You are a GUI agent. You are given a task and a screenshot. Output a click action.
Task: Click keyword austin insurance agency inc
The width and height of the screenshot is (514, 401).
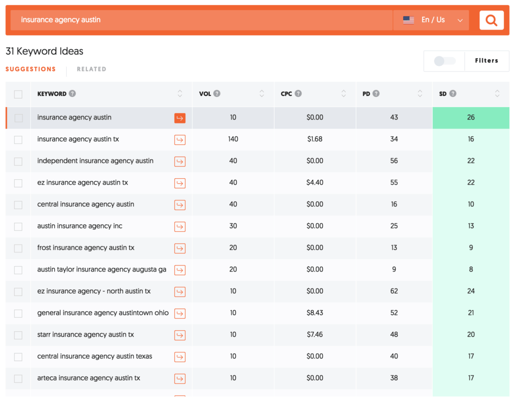pyautogui.click(x=80, y=226)
